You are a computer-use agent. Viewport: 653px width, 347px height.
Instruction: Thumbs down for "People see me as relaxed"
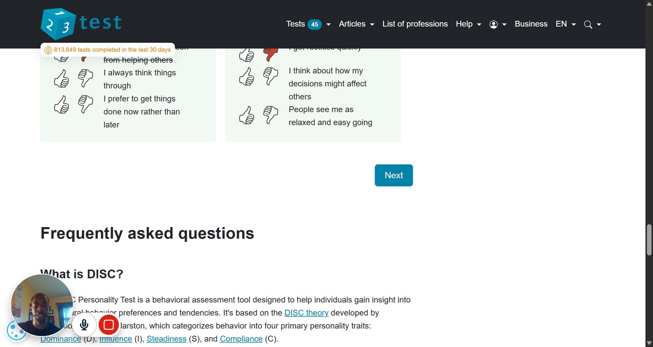click(271, 115)
